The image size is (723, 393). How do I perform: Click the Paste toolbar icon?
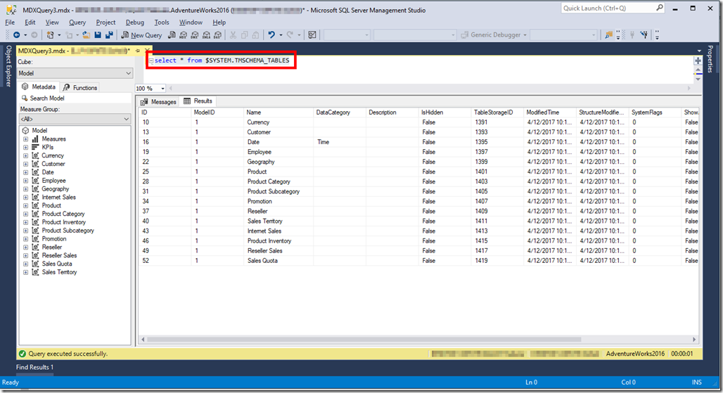pyautogui.click(x=255, y=35)
